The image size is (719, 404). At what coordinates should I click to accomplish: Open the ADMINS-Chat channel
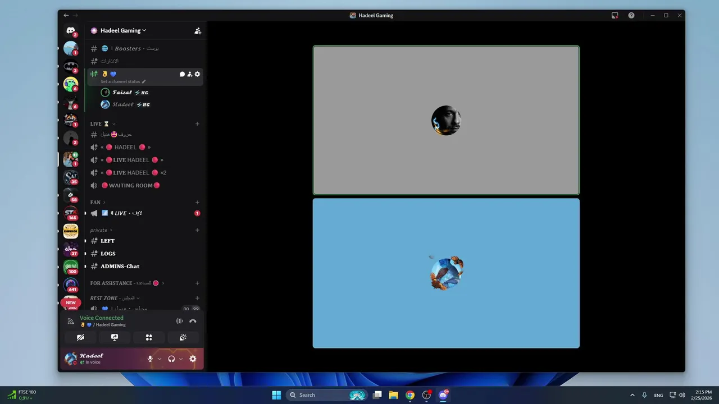click(144, 267)
